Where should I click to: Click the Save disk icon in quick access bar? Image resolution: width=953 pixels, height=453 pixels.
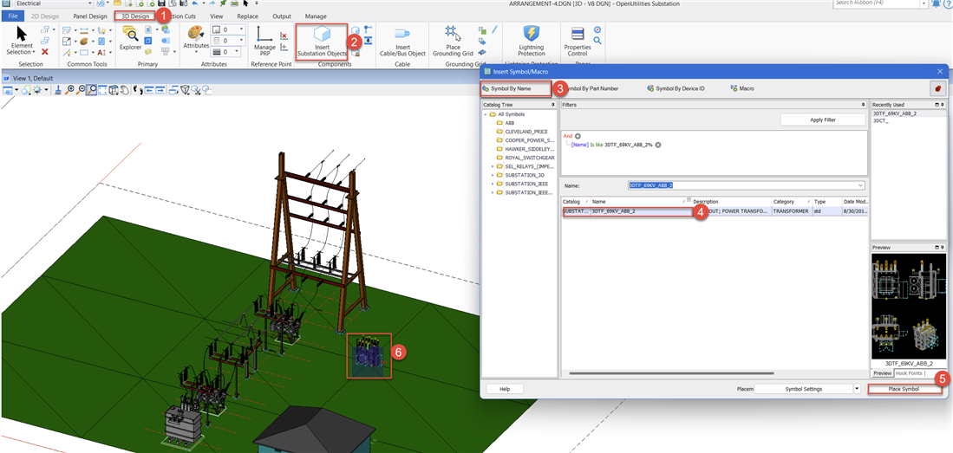pos(161,3)
